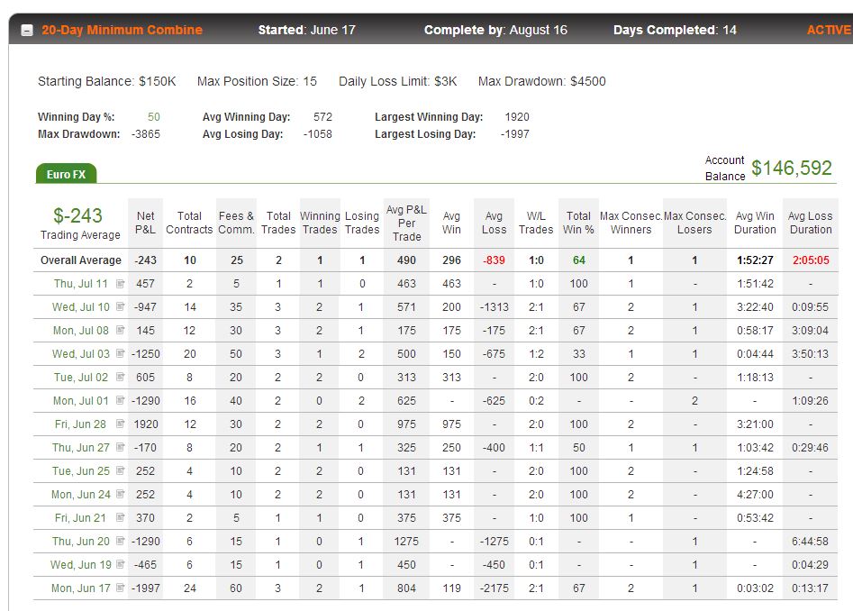Click the ACTIVE status label
The image size is (853, 611).
[829, 30]
